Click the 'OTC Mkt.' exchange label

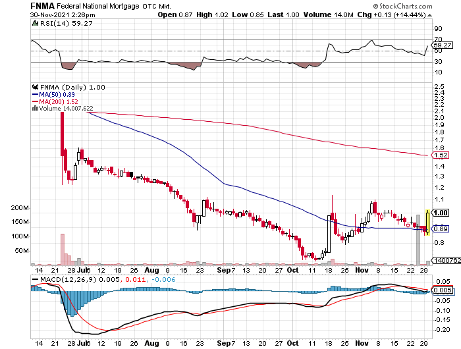point(157,6)
